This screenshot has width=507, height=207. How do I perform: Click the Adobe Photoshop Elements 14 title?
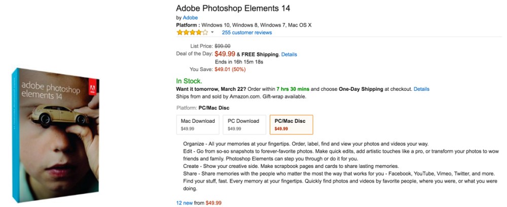click(236, 8)
